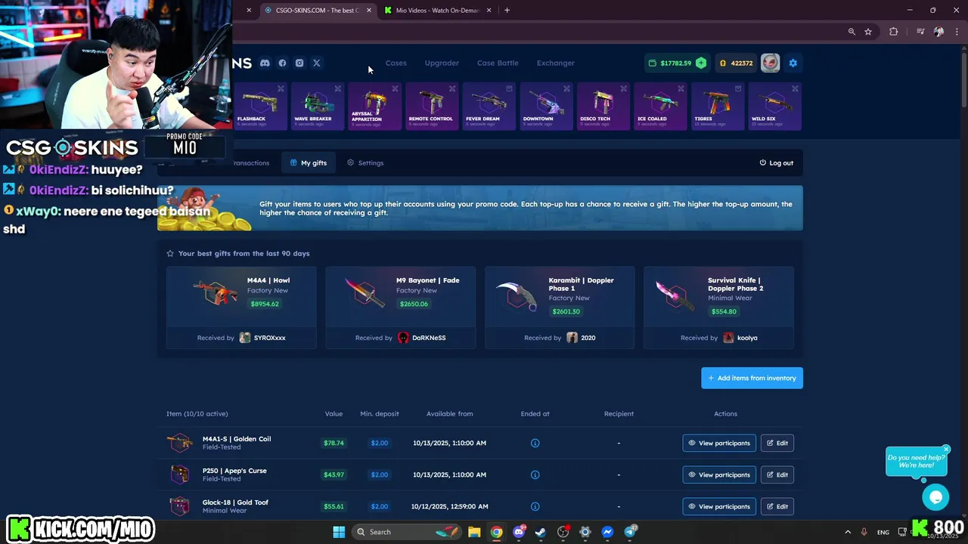968x544 pixels.
Task: Open File Explorer from the taskbar
Action: click(474, 532)
